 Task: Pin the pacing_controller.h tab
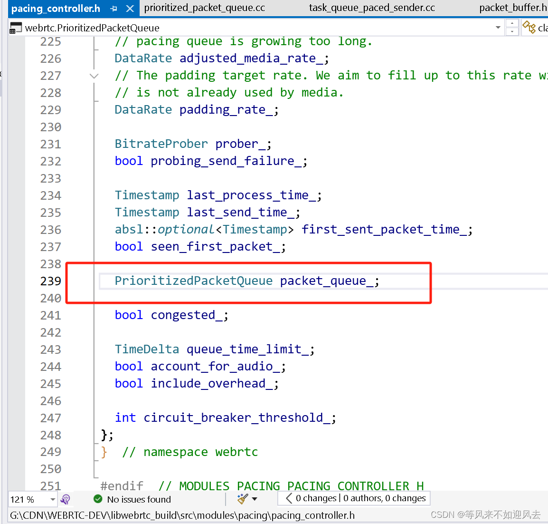click(113, 9)
